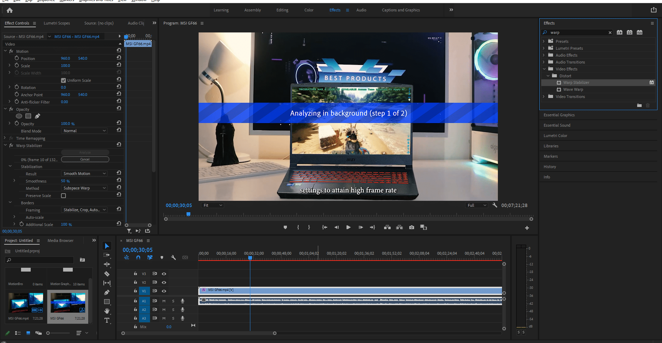The height and width of the screenshot is (343, 662).
Task: Open History panel
Action: tap(550, 167)
